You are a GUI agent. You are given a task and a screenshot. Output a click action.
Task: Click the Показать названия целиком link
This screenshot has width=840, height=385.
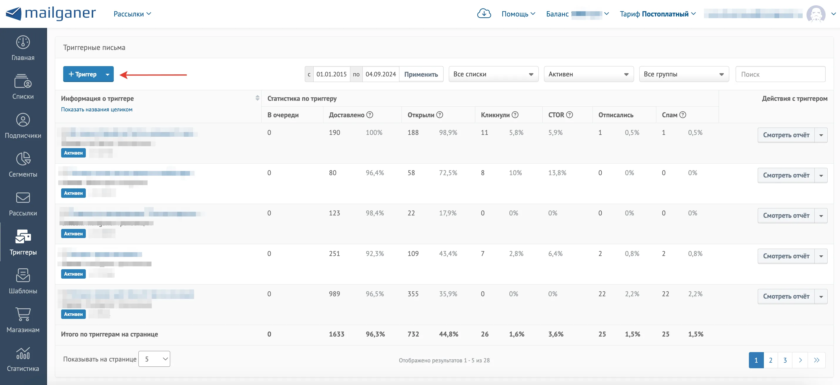pyautogui.click(x=96, y=110)
